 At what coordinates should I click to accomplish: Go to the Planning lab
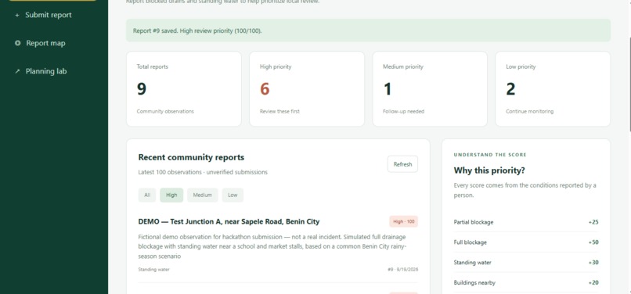coord(46,71)
